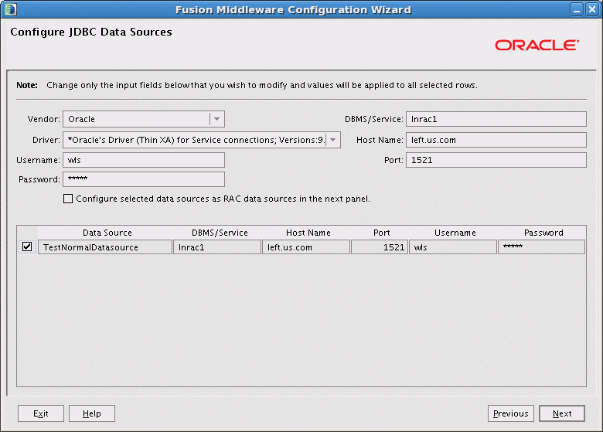Click the Host Name column header
603x432 pixels.
tap(308, 233)
